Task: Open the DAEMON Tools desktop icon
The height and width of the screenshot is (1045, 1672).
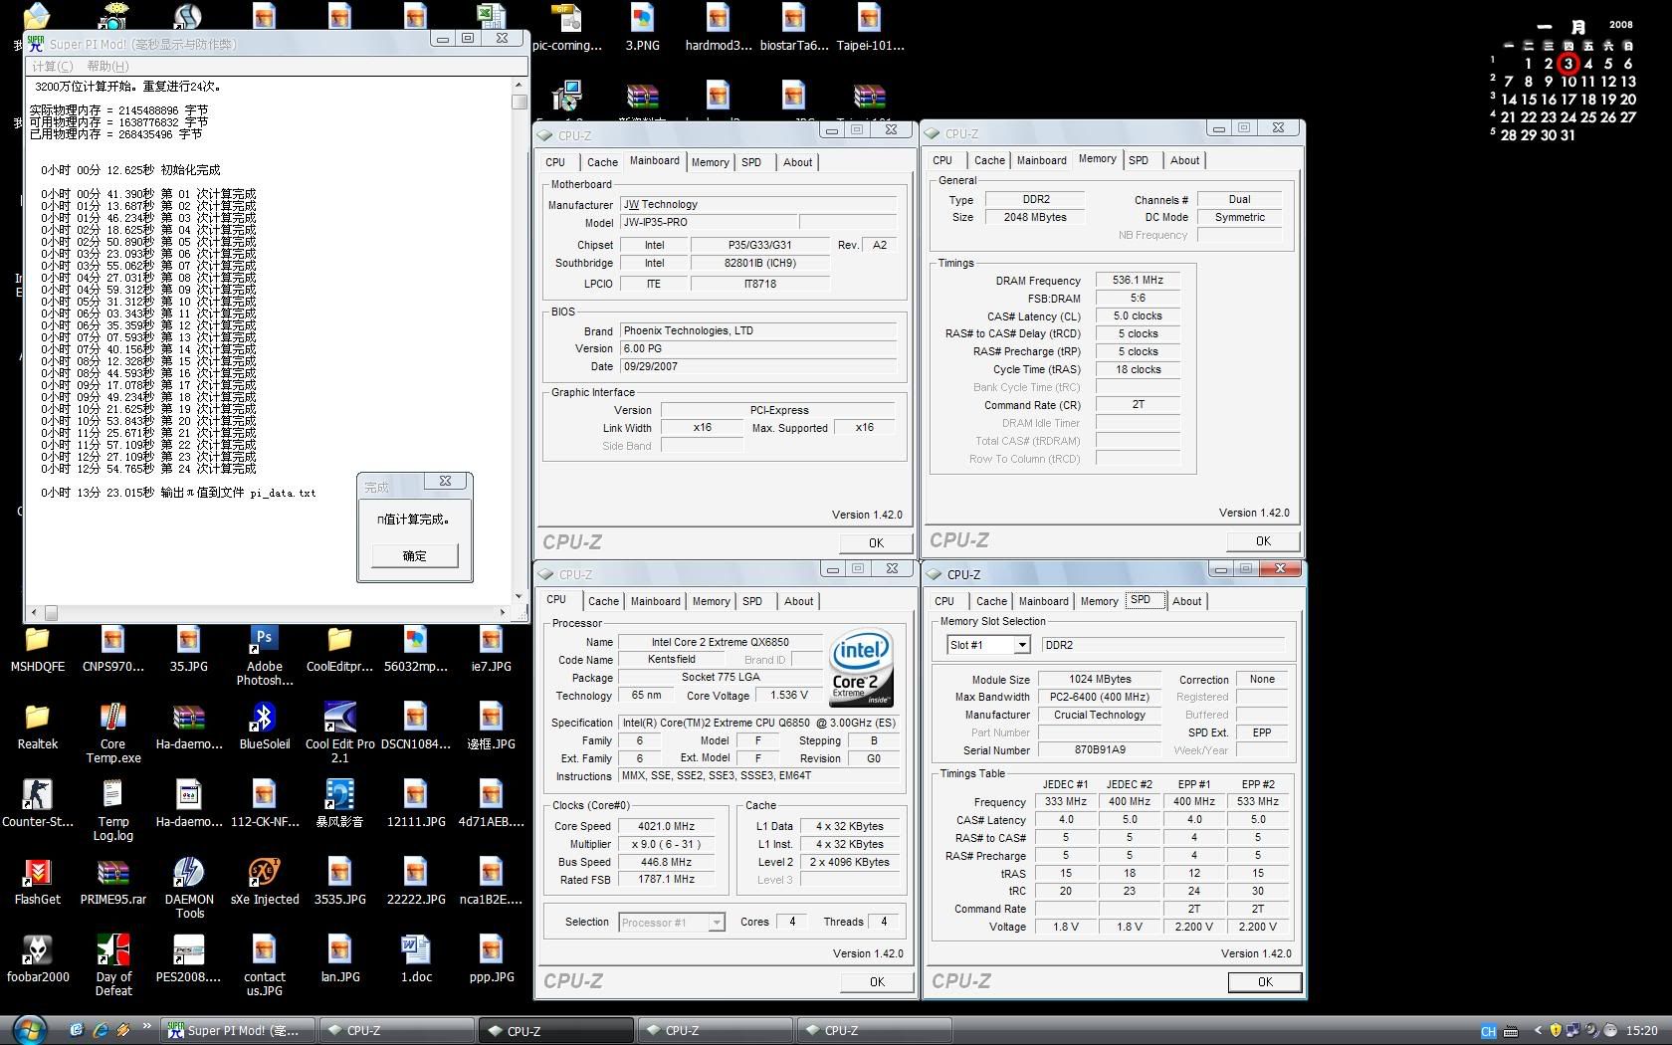Action: 189,887
